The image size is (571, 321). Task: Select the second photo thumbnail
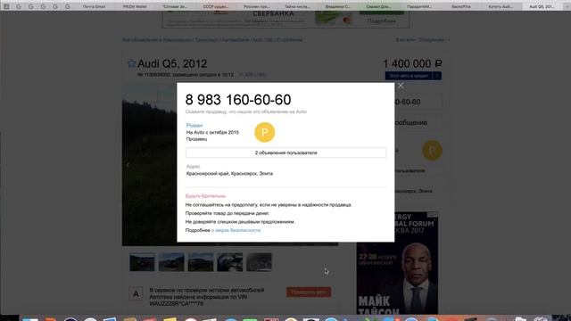[171, 262]
